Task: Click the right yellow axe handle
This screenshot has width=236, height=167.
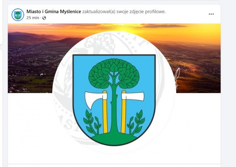Action: coord(124,112)
